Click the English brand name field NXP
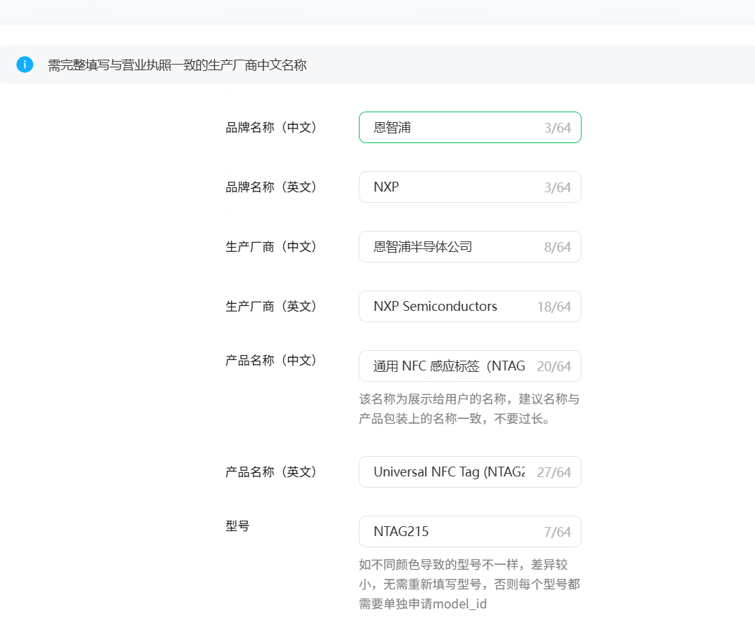The height and width of the screenshot is (628, 755). [x=470, y=187]
